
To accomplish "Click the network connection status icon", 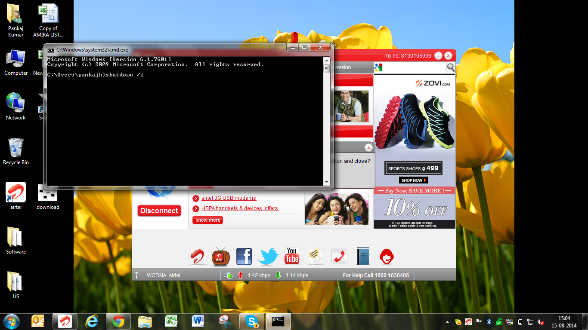I will click(228, 275).
